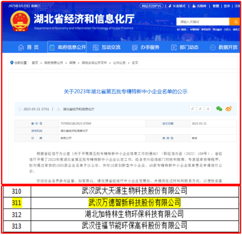Image resolution: width=242 pixels, height=235 pixels.
Task: Click the 发文日期 value 2023-03-21
Action: click(199, 123)
